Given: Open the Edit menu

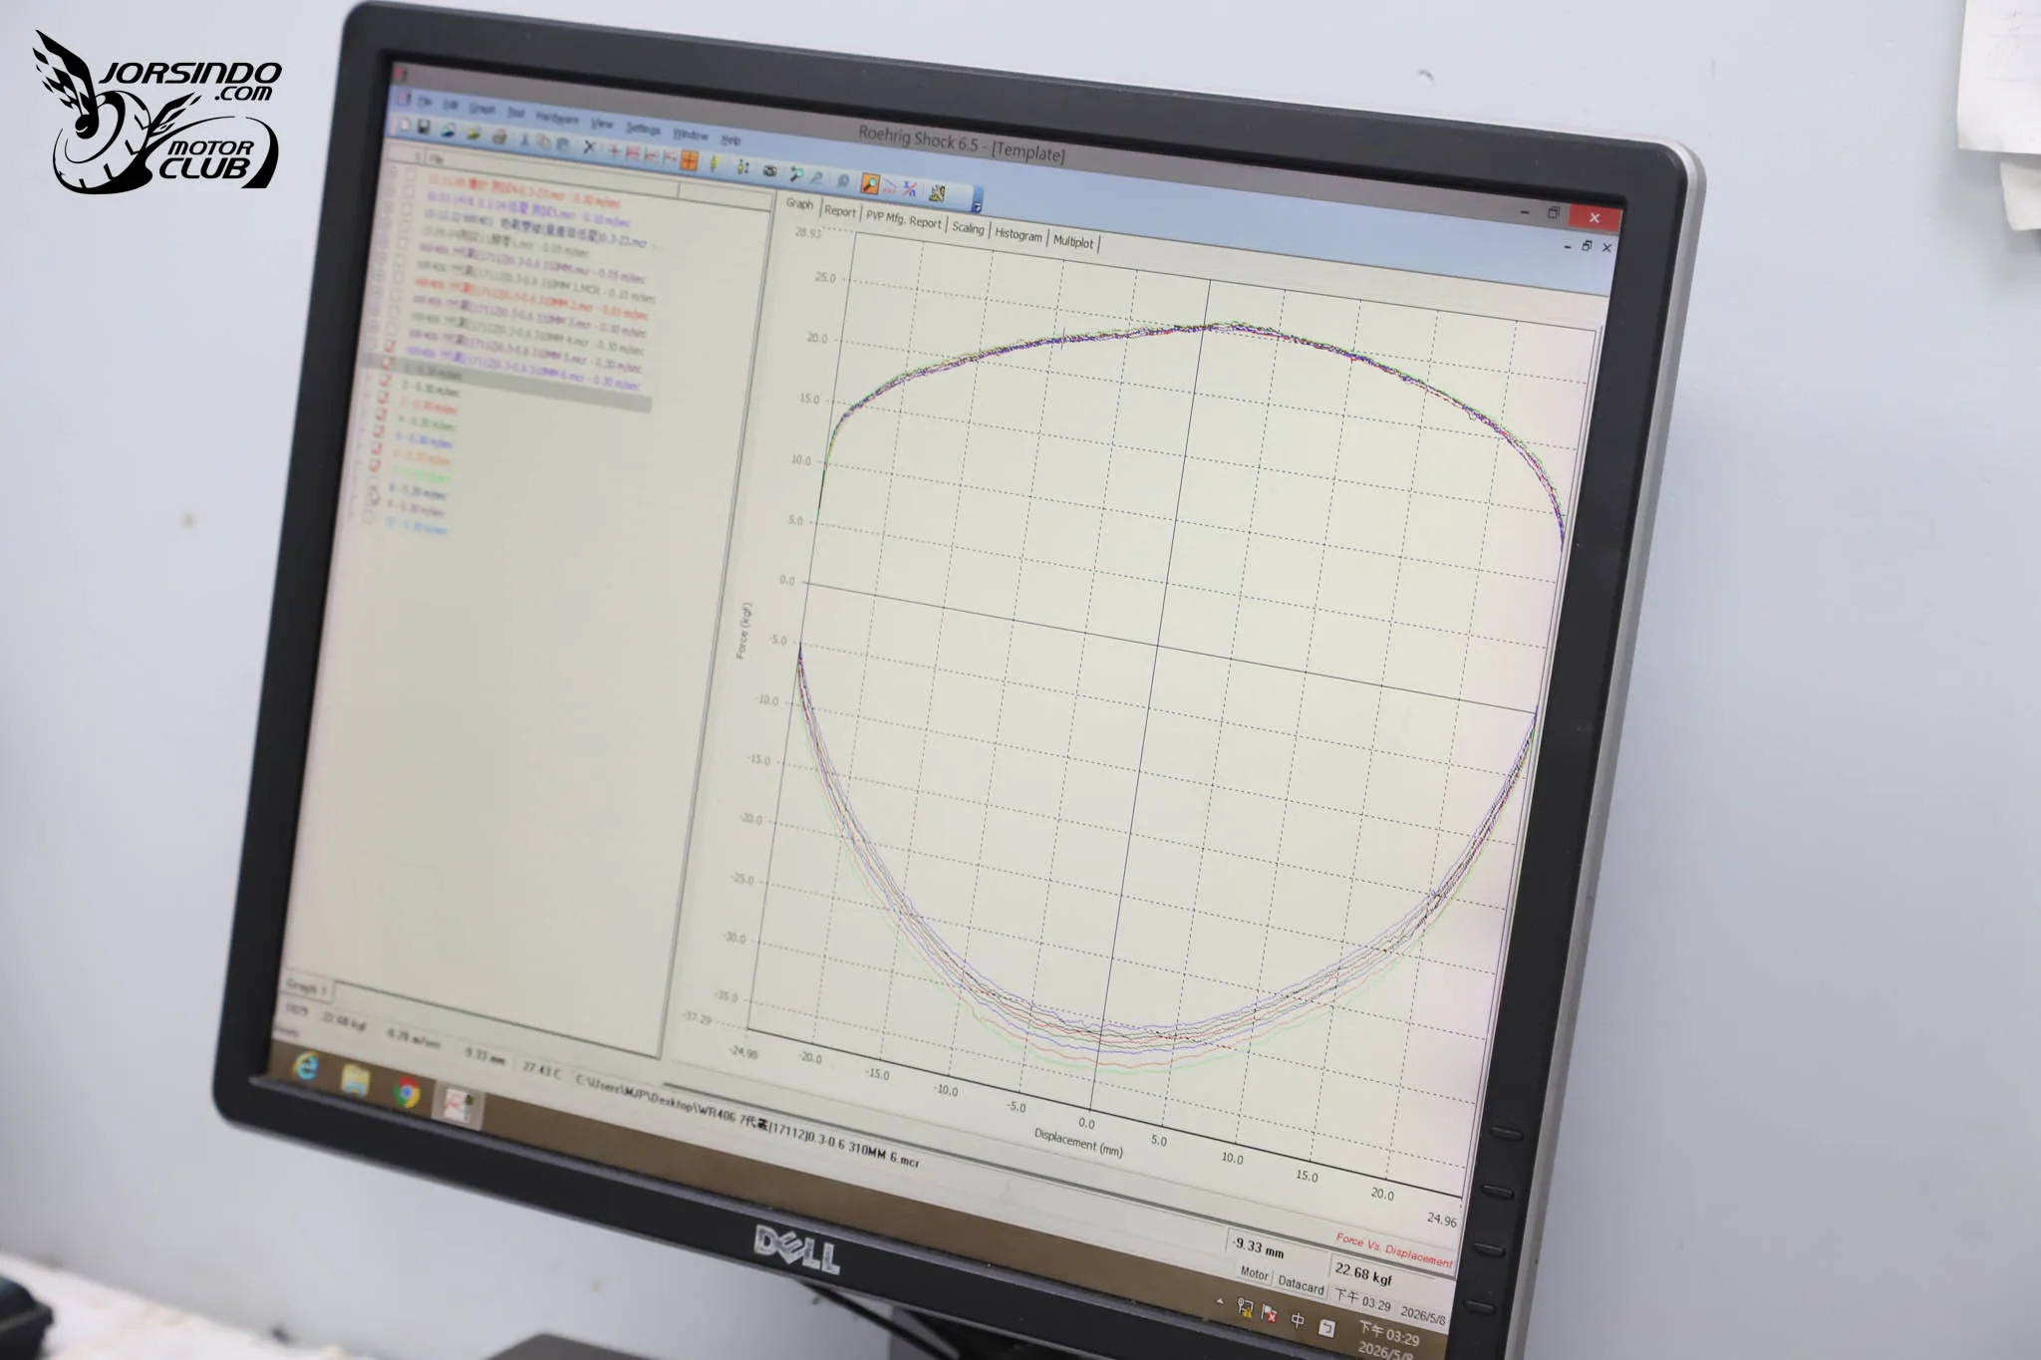Looking at the screenshot, I should click(450, 106).
